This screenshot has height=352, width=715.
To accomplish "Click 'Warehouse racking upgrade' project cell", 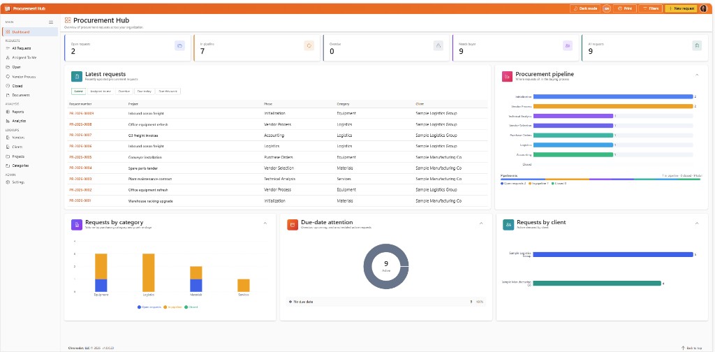I will tap(151, 201).
